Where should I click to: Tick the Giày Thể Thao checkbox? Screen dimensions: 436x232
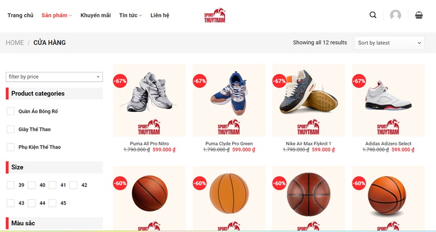pos(10,129)
